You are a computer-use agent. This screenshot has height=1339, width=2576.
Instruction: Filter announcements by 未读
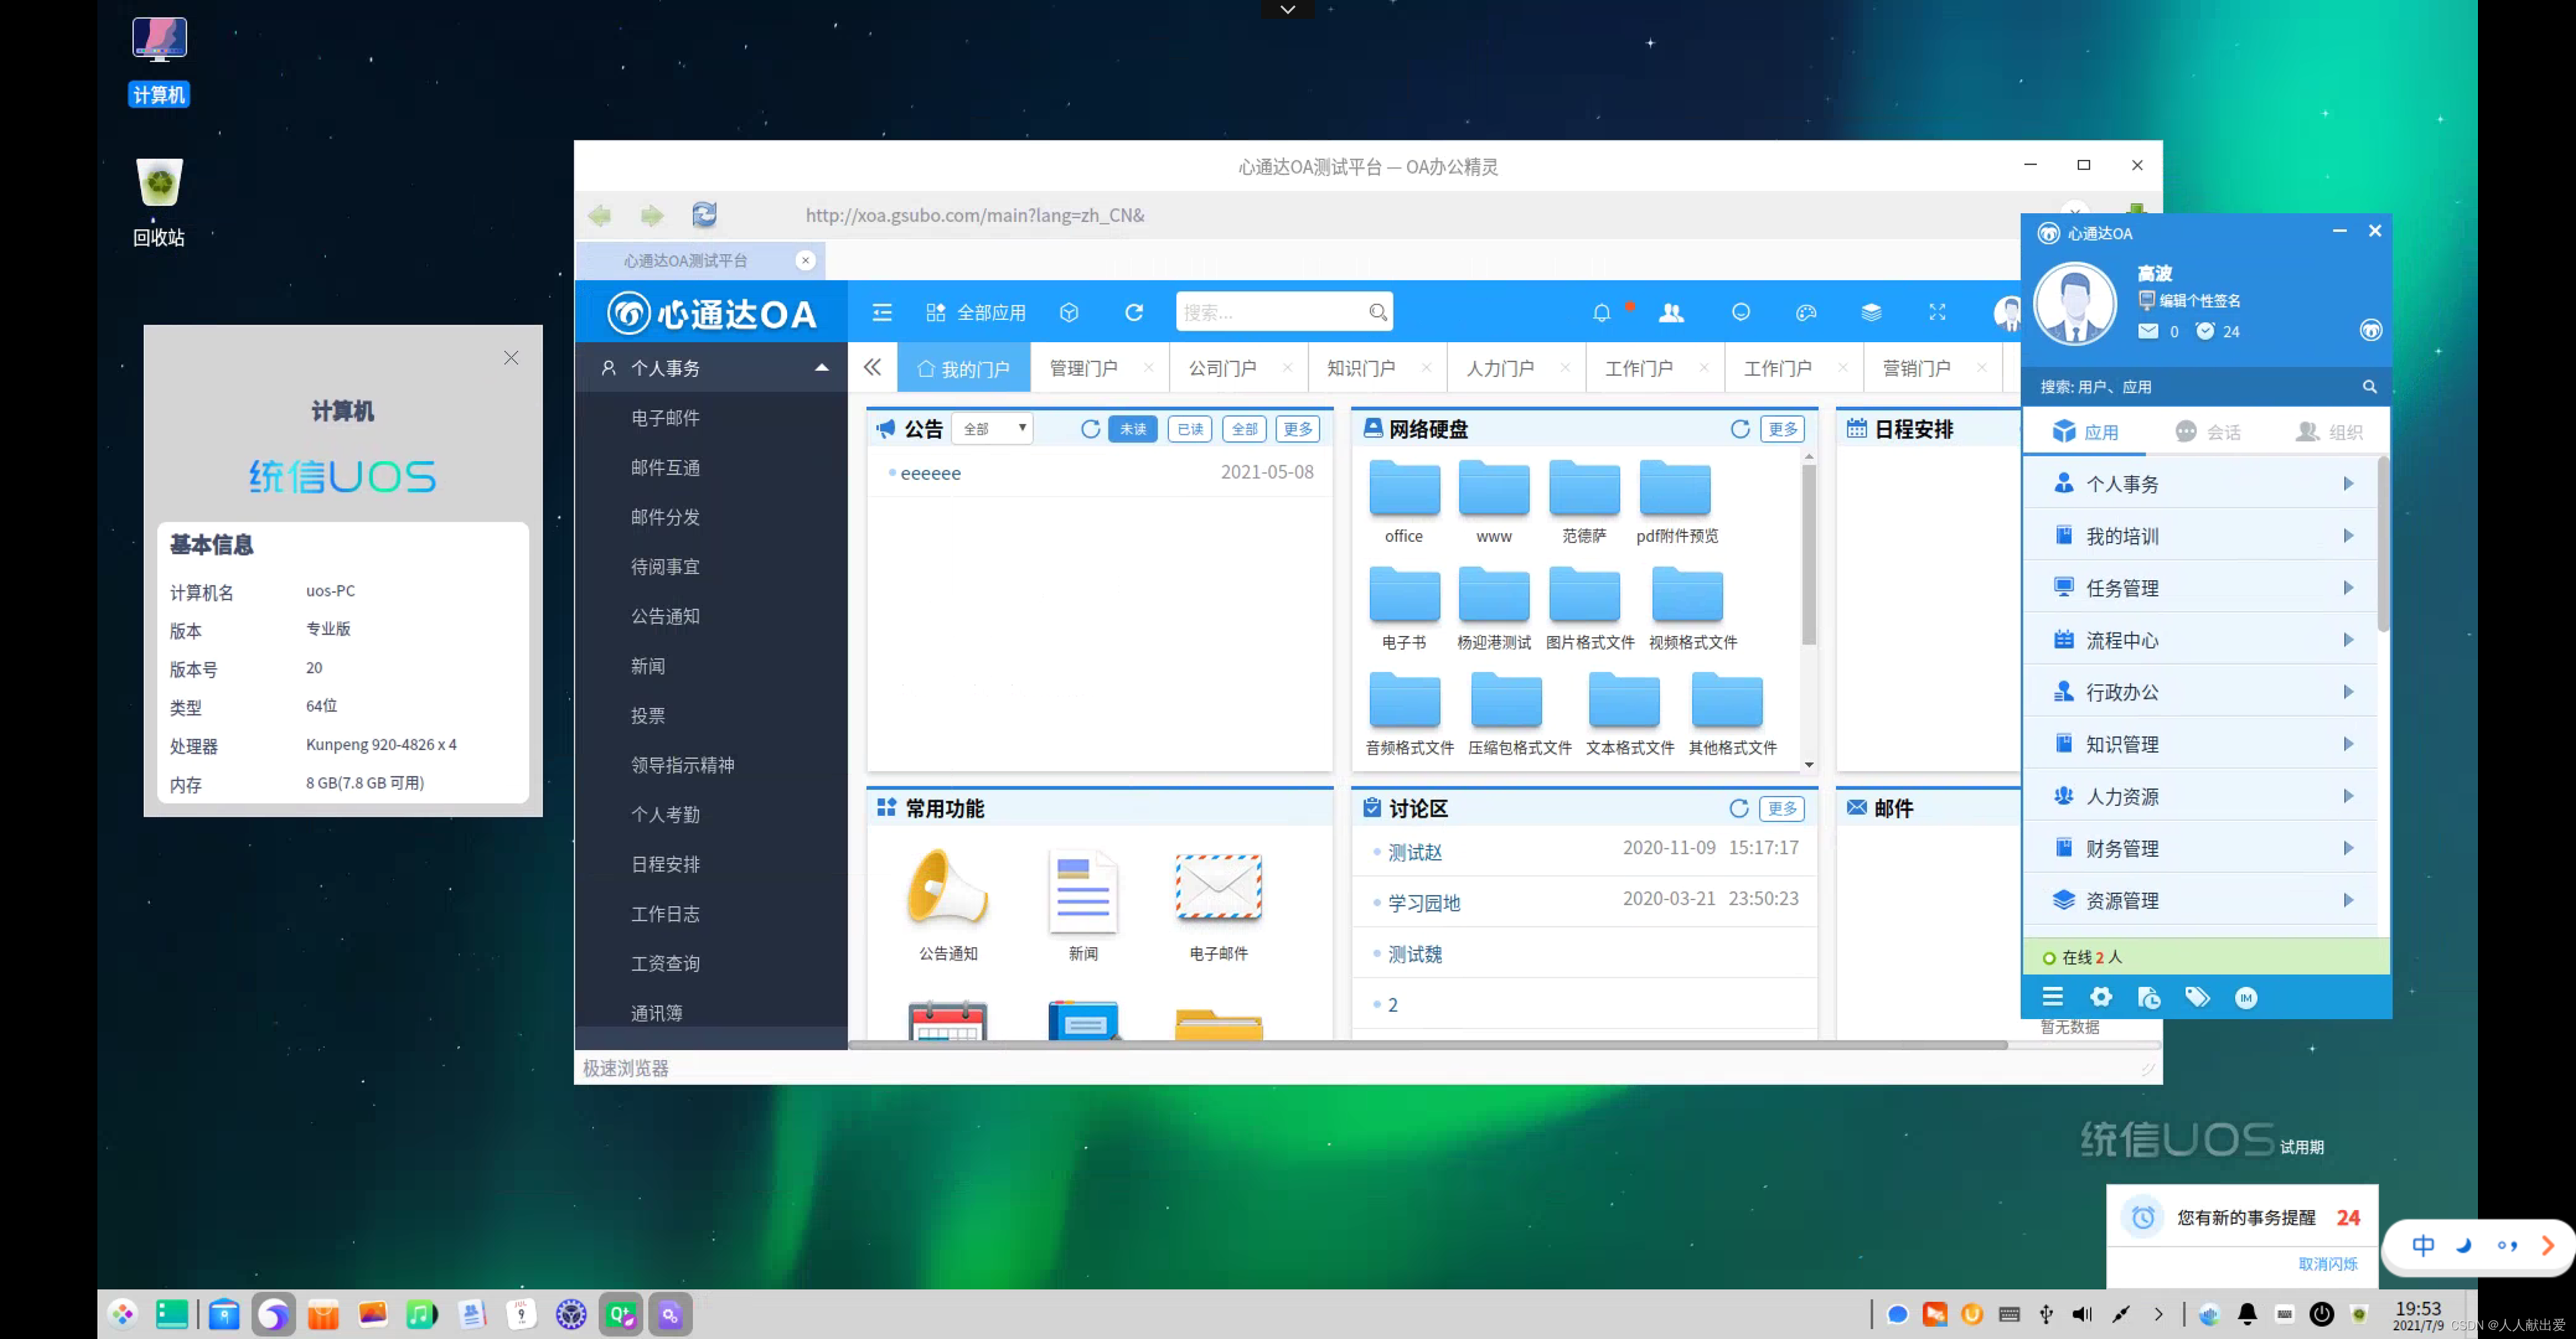click(1133, 429)
